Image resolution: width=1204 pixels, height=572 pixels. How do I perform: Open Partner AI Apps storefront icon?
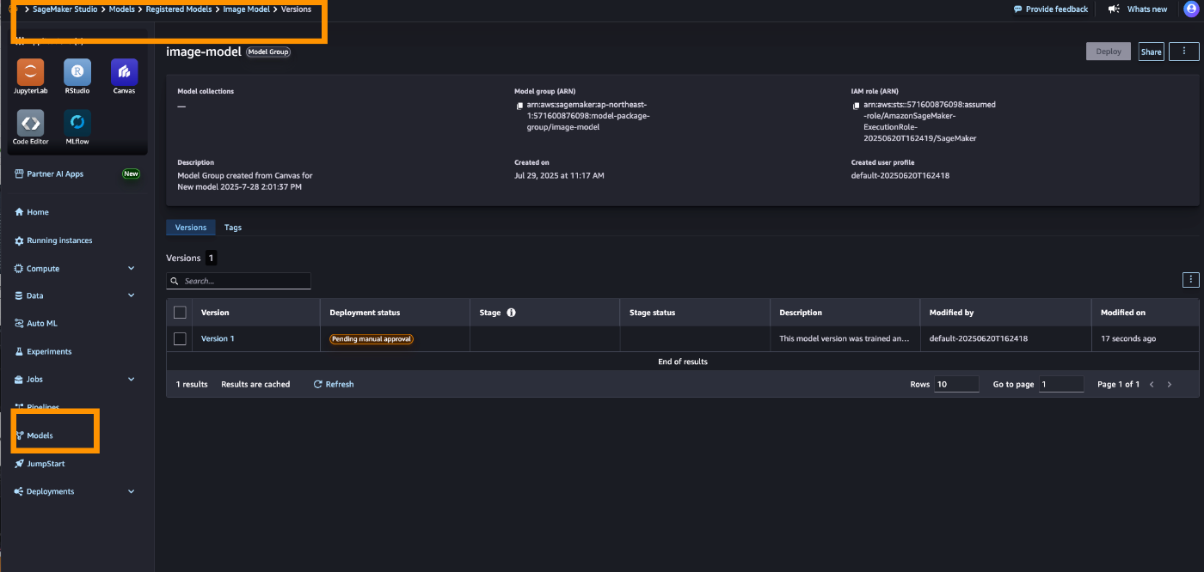point(19,173)
